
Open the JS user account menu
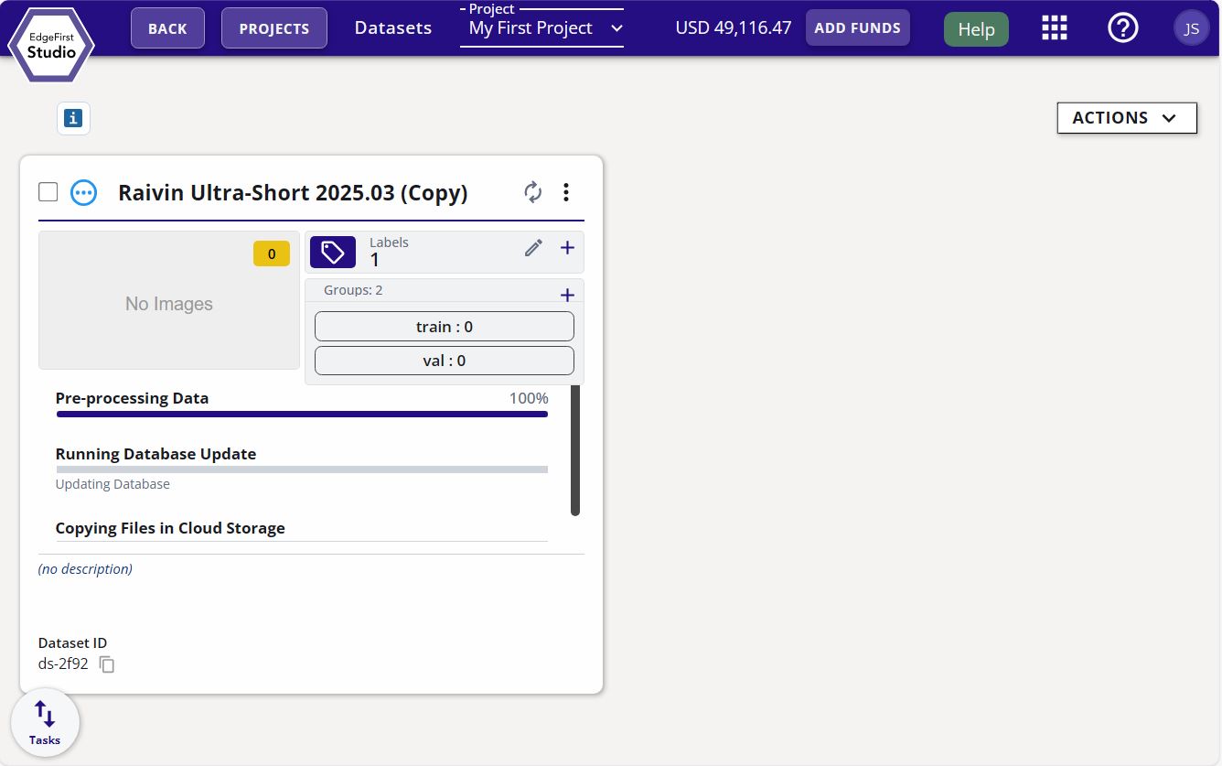(1191, 28)
